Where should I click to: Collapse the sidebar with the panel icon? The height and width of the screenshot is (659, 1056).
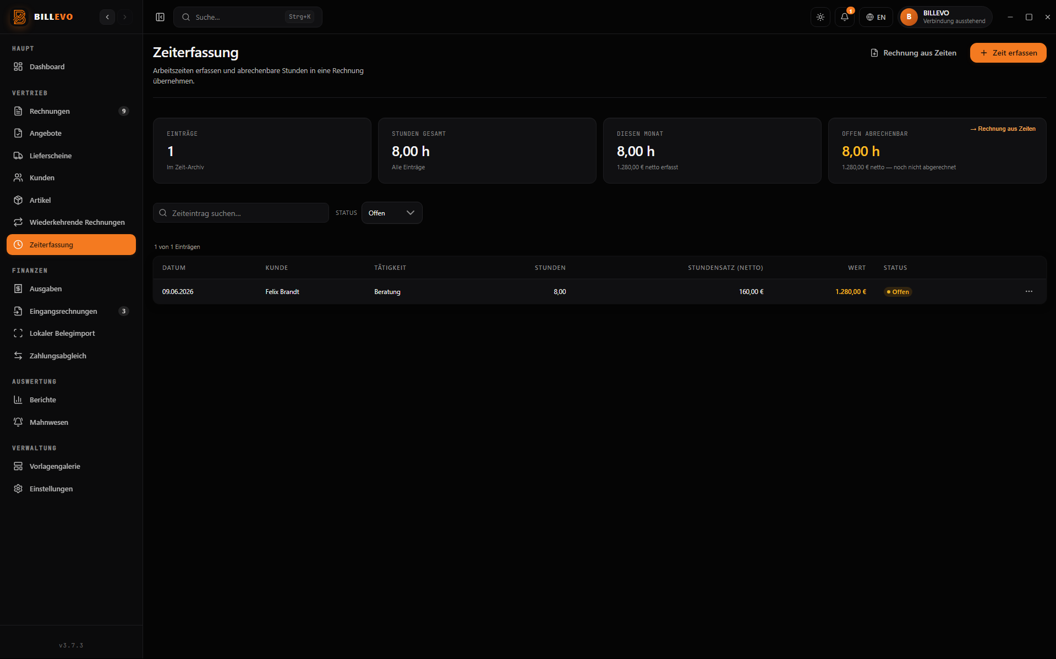160,17
